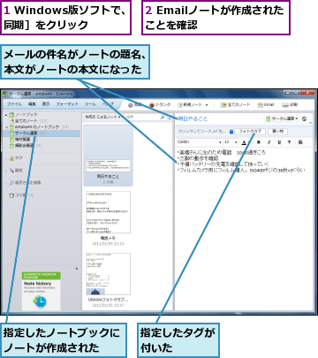Viewport: 318px width, 358px height.
Task: Click the search magnifier icon
Action: tap(163, 117)
